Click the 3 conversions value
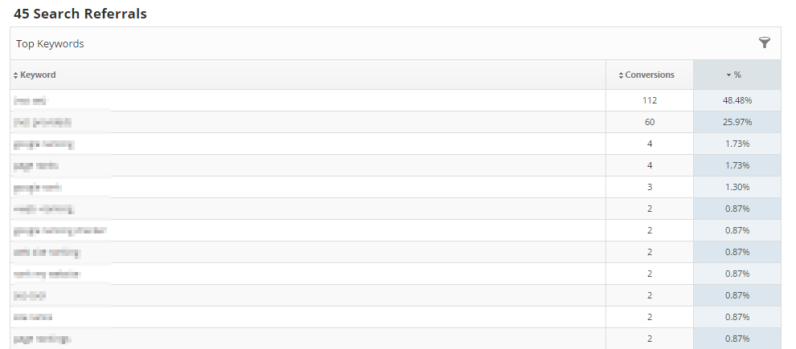796x349 pixels. point(650,187)
